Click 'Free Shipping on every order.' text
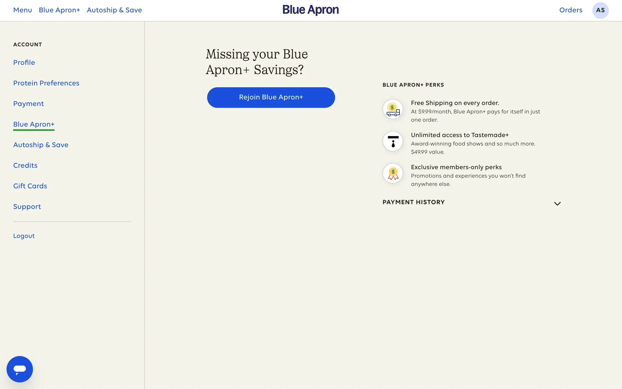Image resolution: width=622 pixels, height=389 pixels. (x=455, y=103)
